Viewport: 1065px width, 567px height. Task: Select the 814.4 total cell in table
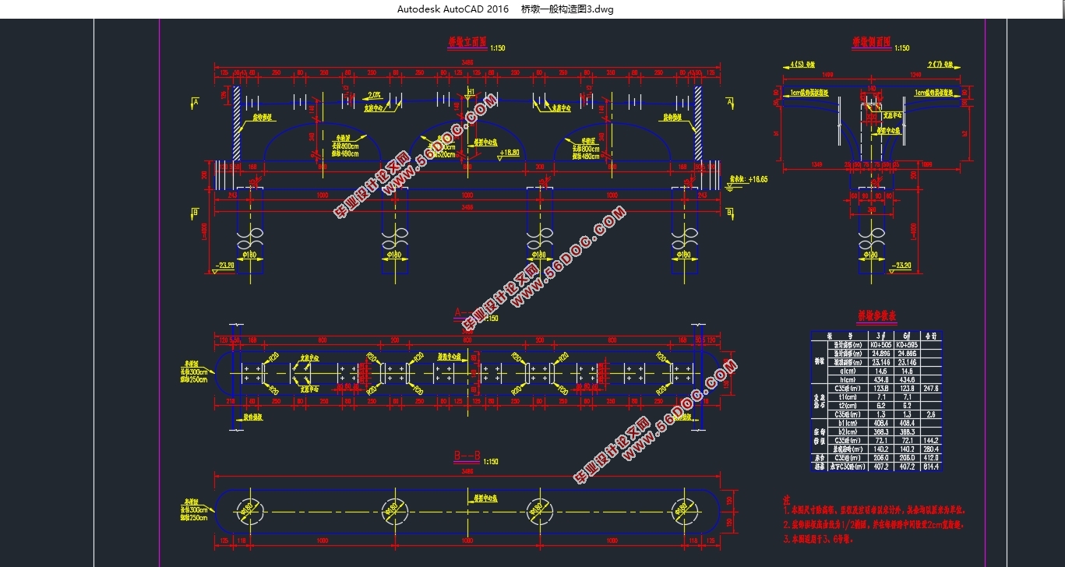(930, 467)
